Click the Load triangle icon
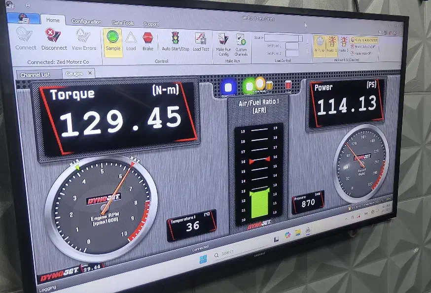Viewport: 431px width, 293px height. coord(131,38)
